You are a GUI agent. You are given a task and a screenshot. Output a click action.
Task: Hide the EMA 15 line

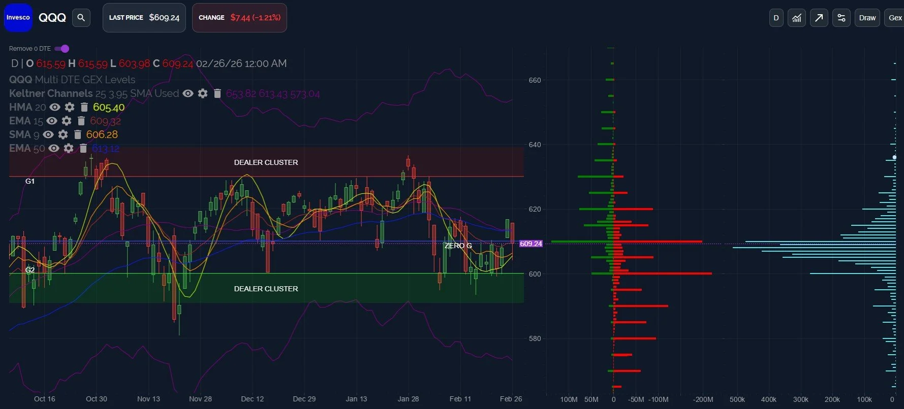(52, 121)
